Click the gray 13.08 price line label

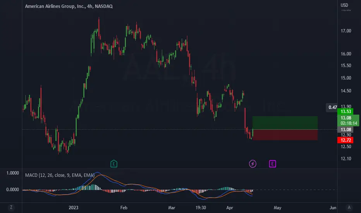pyautogui.click(x=345, y=130)
